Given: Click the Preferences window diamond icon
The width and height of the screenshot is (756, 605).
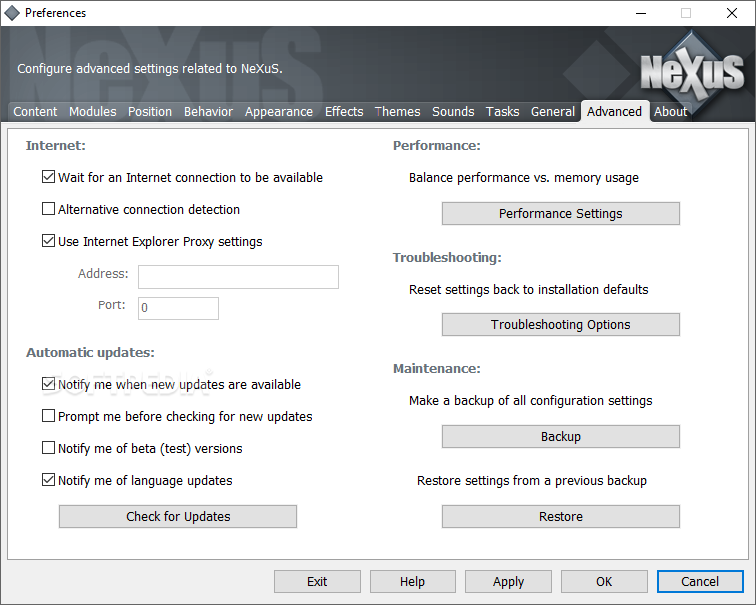Looking at the screenshot, I should coord(12,13).
